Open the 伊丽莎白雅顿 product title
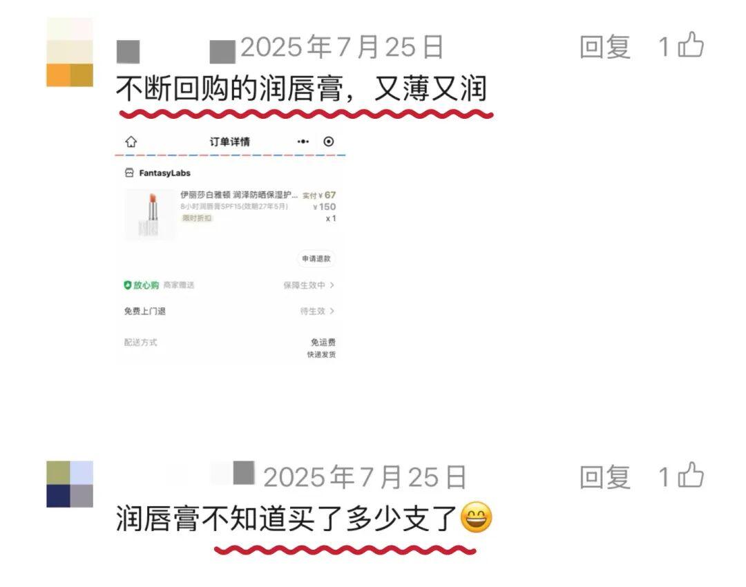 (239, 195)
